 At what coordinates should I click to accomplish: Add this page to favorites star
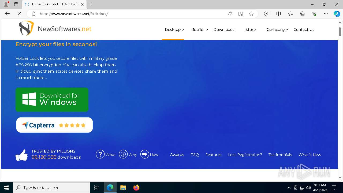(x=251, y=14)
